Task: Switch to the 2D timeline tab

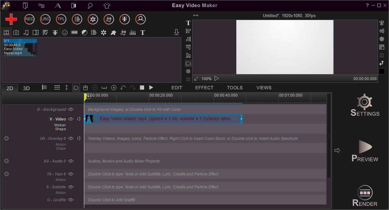Action: (10, 88)
